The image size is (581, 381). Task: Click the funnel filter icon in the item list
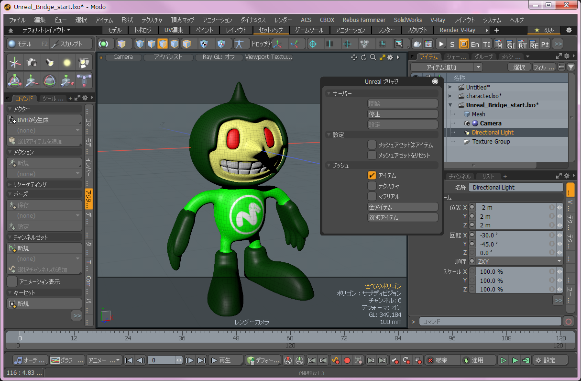pos(570,67)
